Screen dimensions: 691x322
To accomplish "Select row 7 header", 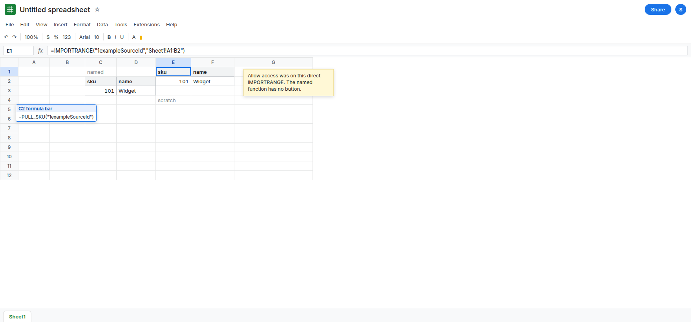I will point(9,128).
